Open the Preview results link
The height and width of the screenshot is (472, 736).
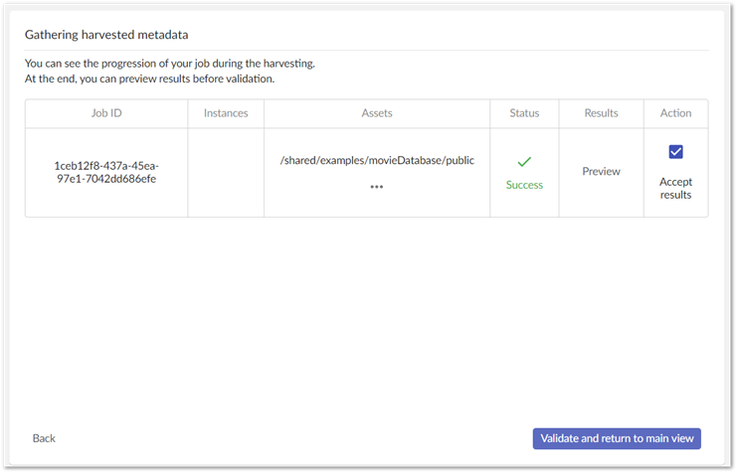coord(601,172)
